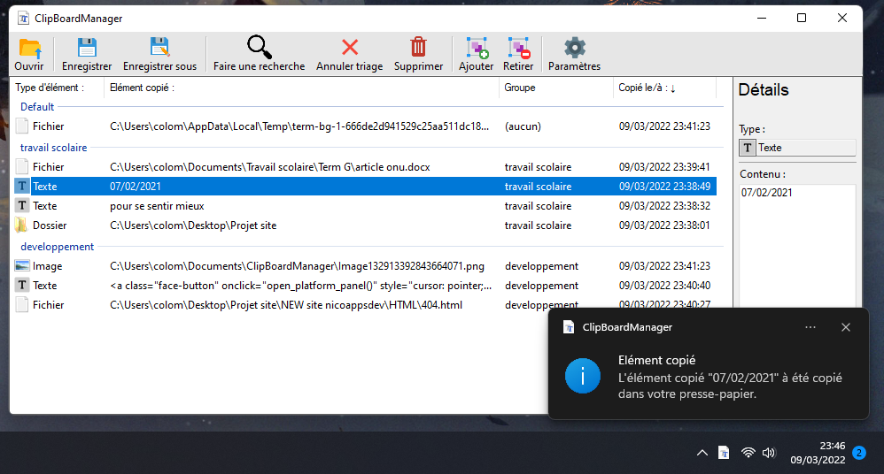Open Paramètres gear settings
884x474 pixels.
click(x=574, y=49)
